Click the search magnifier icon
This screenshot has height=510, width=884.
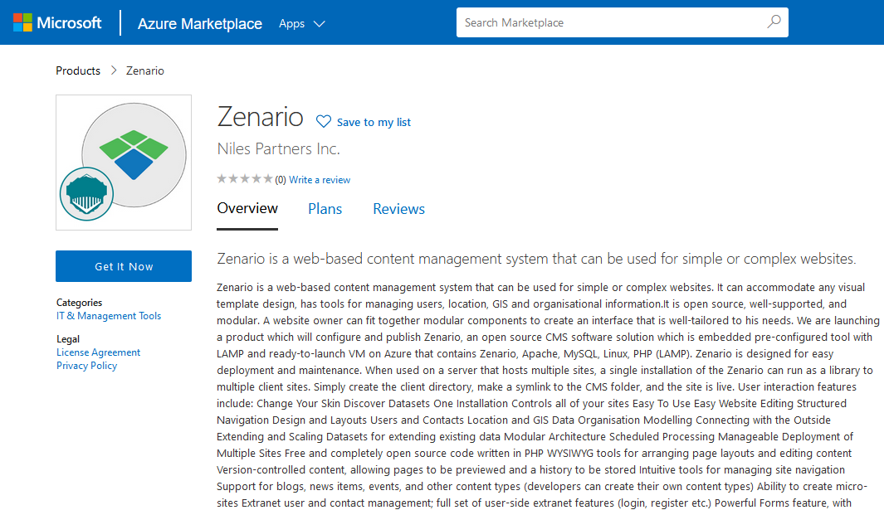(774, 22)
